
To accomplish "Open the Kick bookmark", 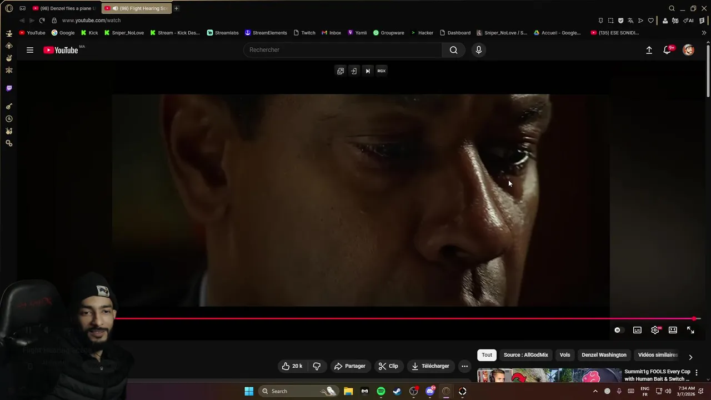I will 89,33.
